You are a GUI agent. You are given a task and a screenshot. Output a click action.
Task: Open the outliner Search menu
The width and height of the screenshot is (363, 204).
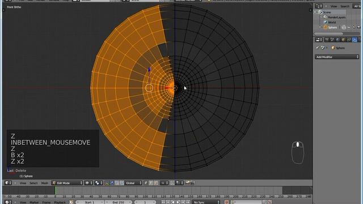point(345,6)
